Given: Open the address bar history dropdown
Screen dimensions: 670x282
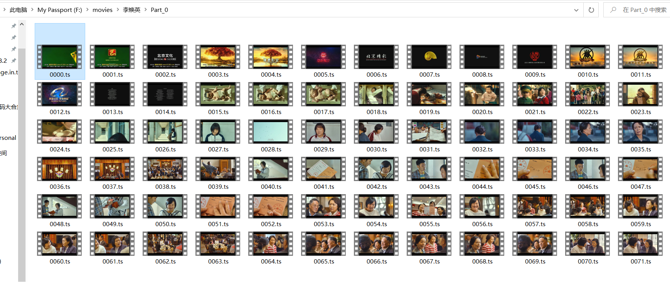Looking at the screenshot, I should 576,10.
